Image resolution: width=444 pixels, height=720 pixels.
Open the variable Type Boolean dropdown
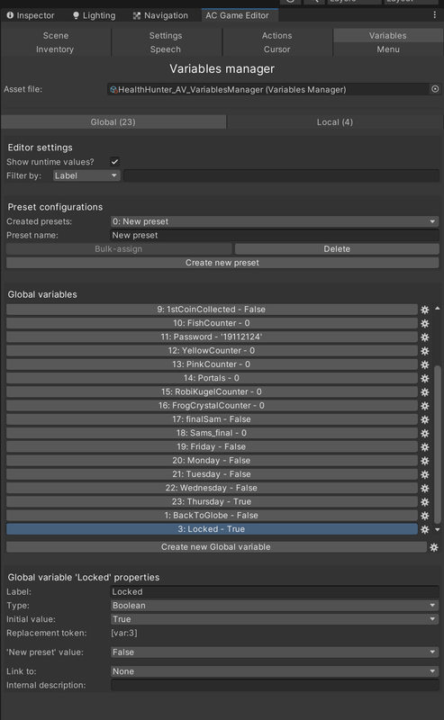(275, 605)
